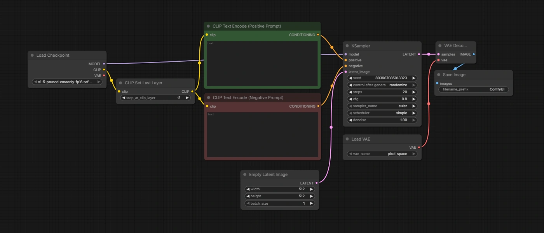Click the IMAGE output port on VAE Decode
This screenshot has height=233, width=544.
pyautogui.click(x=474, y=54)
